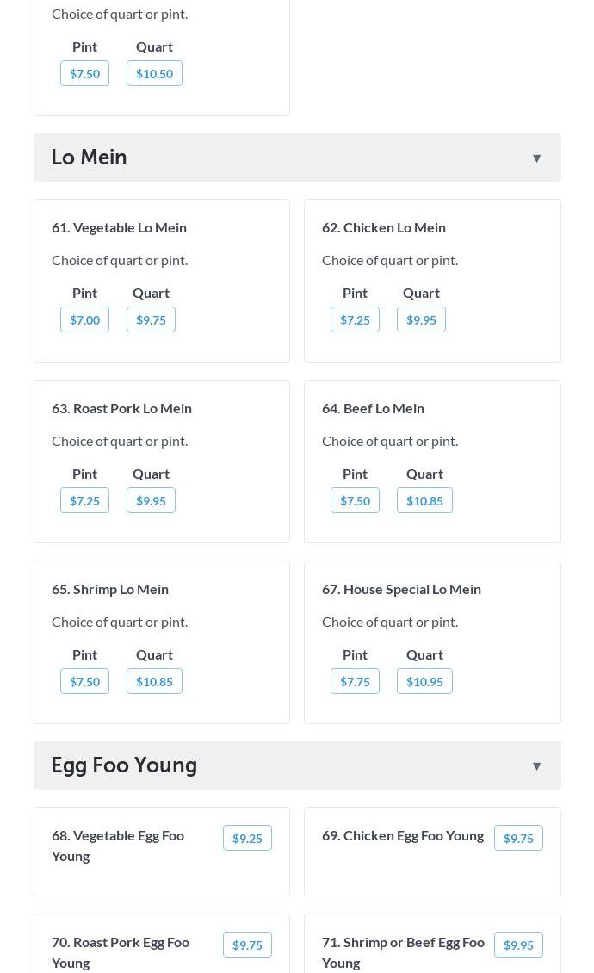The image size is (594, 973).
Task: Click Vegetable Egg Foo Young $9.25 price
Action: point(247,838)
